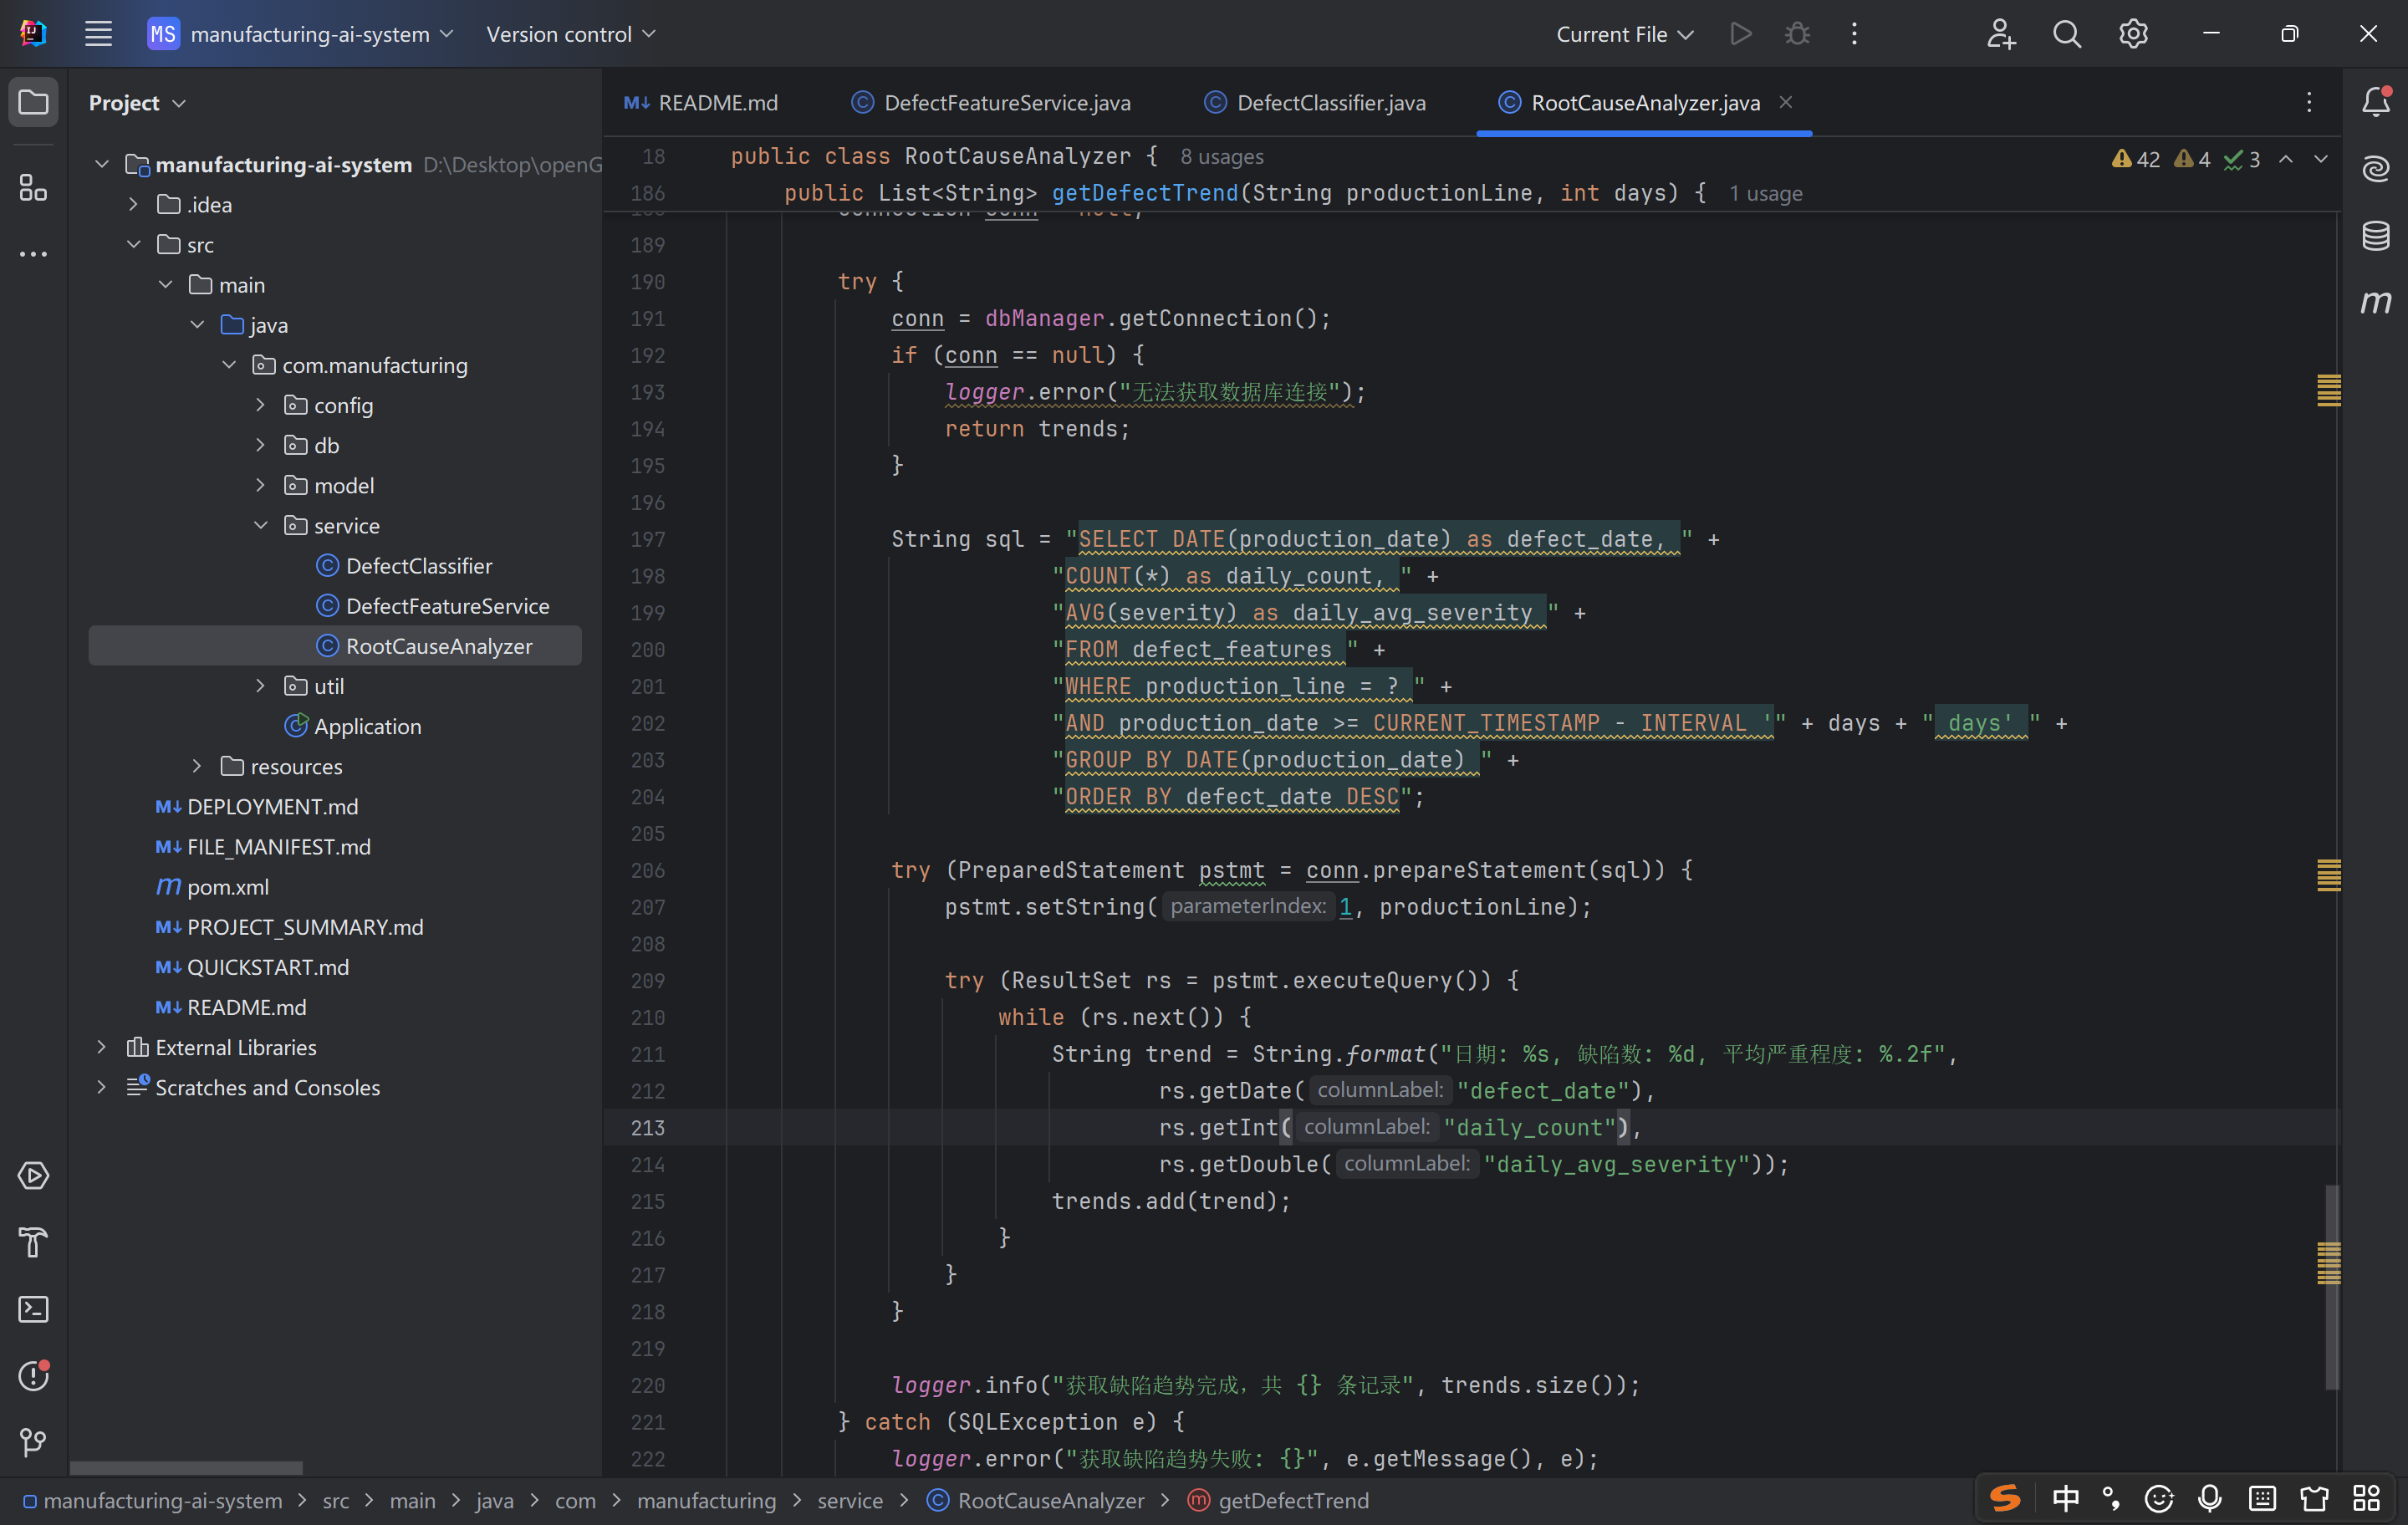
Task: Open the Terminal tool window
Action: 33,1309
